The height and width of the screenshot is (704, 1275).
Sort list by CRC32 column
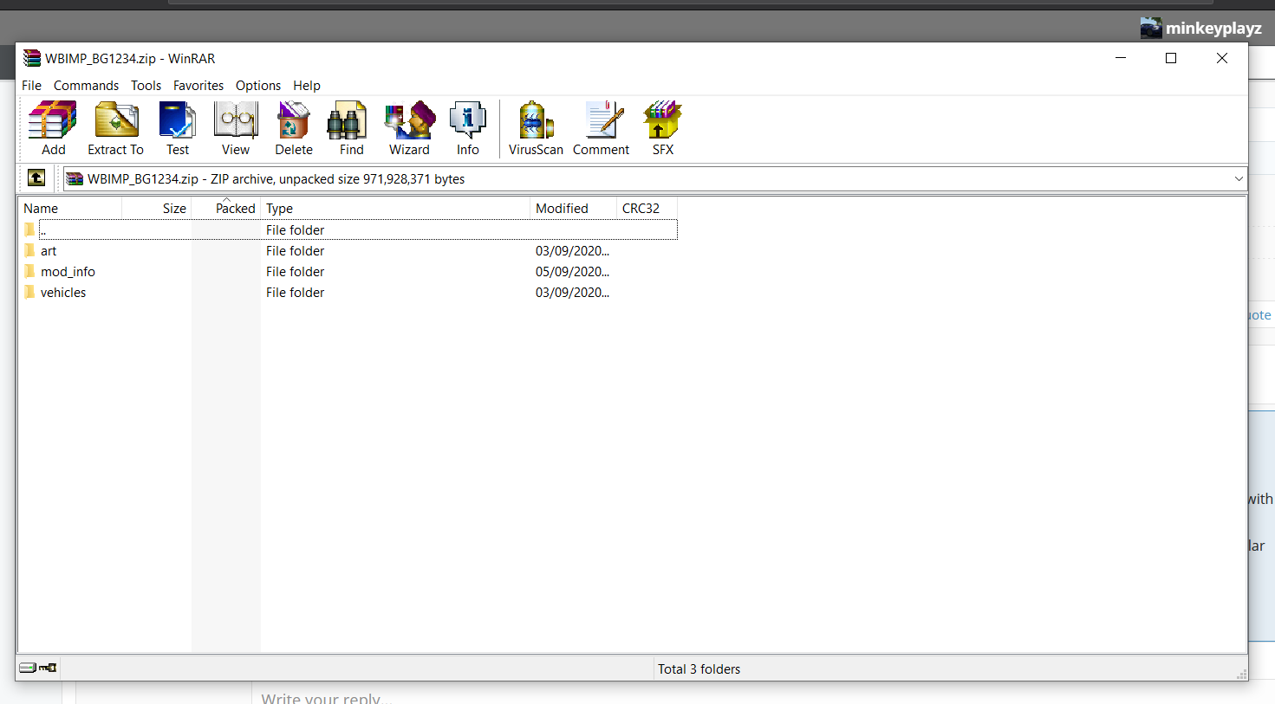click(x=647, y=208)
